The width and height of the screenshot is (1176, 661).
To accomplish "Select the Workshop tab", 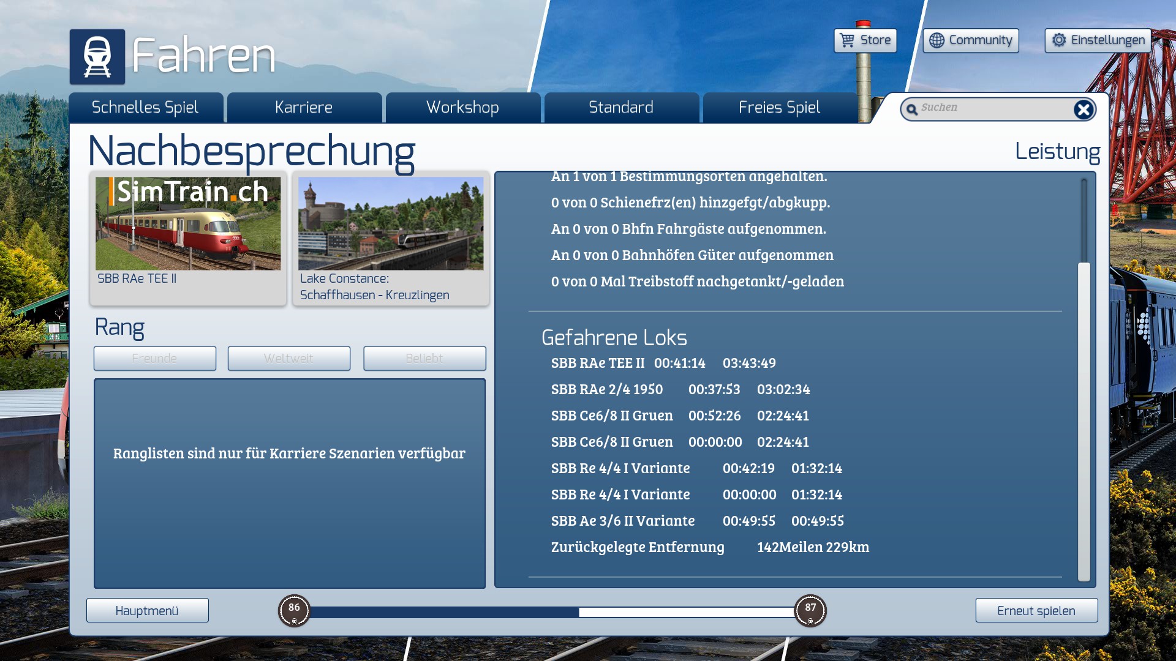I will 462,108.
